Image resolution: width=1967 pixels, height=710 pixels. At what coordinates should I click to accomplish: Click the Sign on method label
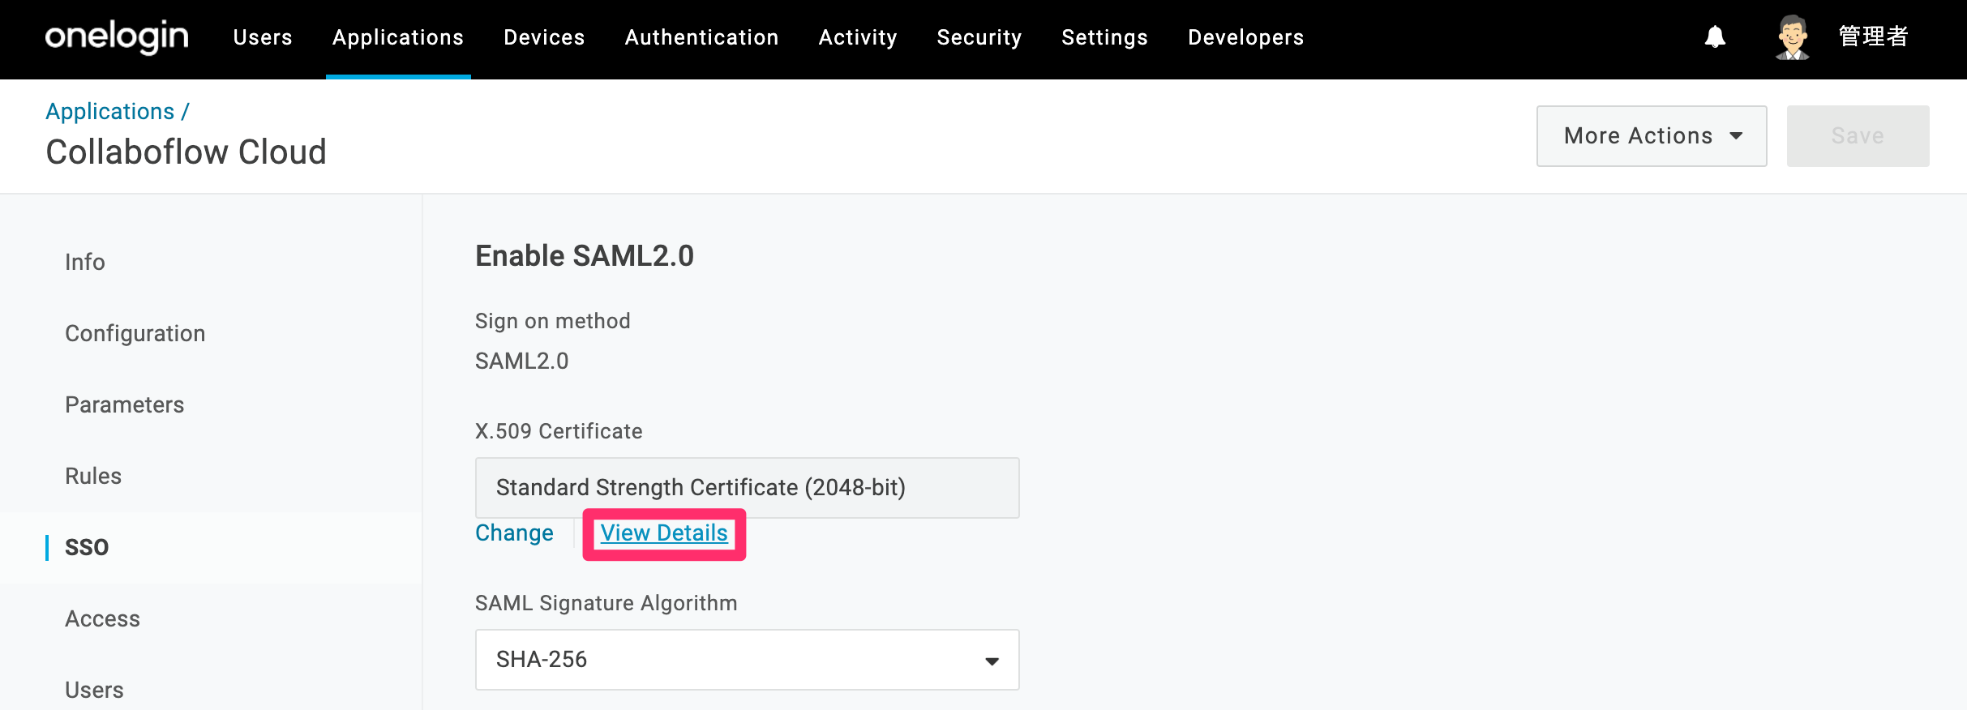pos(553,321)
